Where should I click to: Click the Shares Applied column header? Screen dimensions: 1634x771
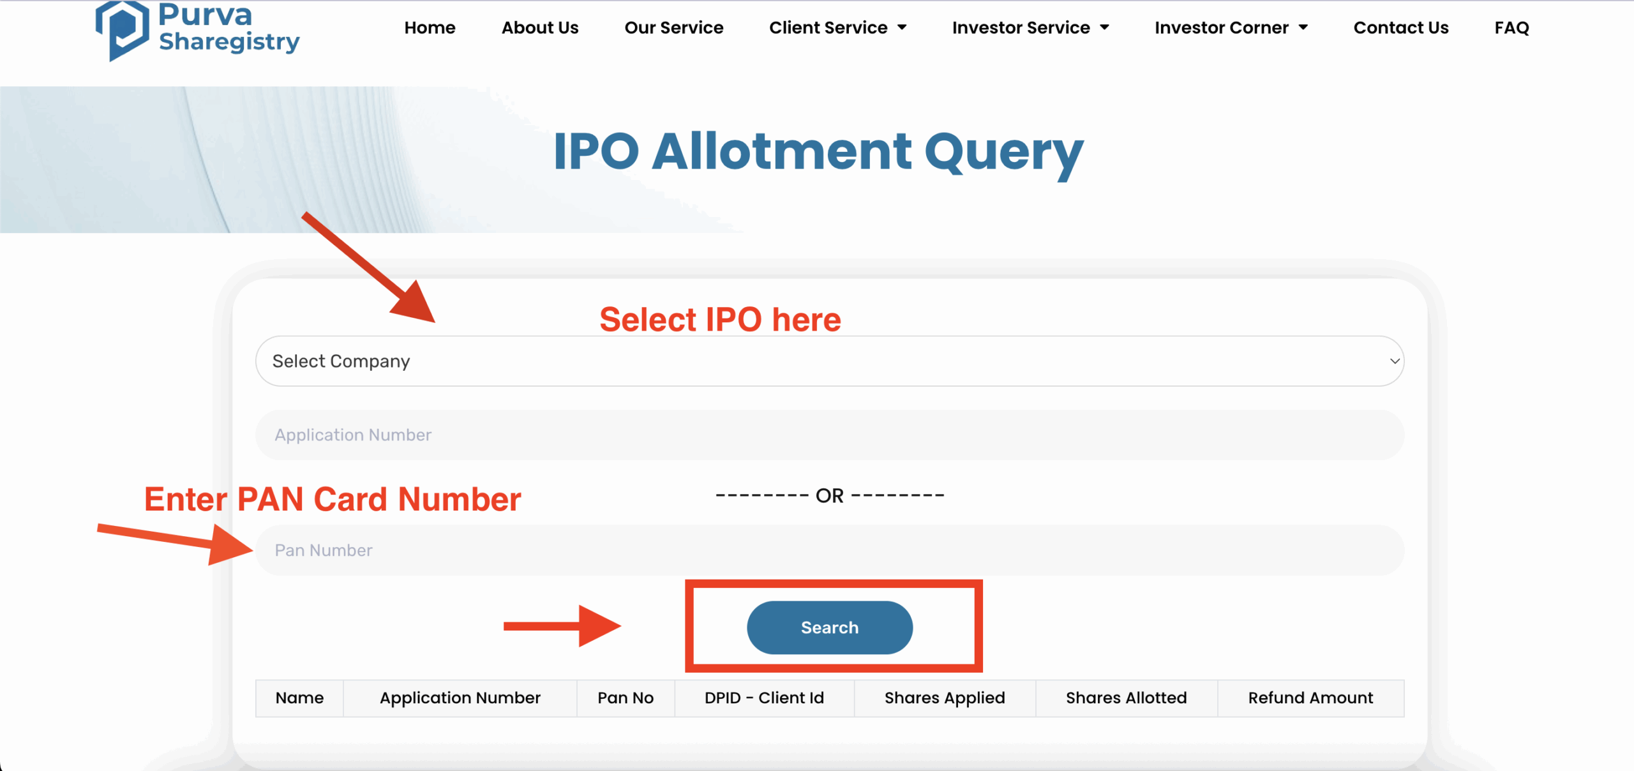(945, 698)
